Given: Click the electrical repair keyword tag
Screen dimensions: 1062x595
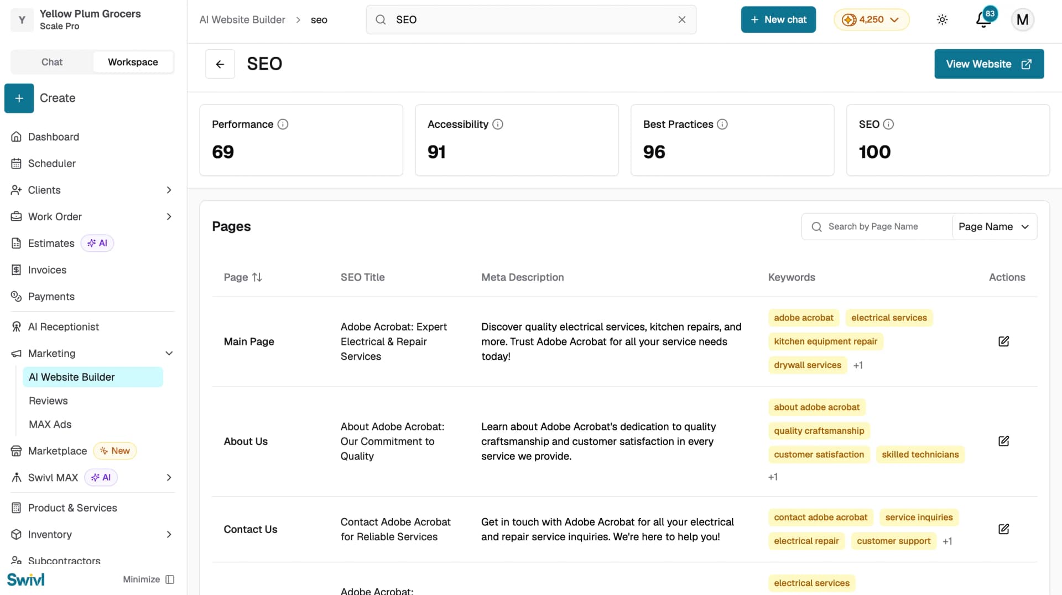Looking at the screenshot, I should click(806, 541).
